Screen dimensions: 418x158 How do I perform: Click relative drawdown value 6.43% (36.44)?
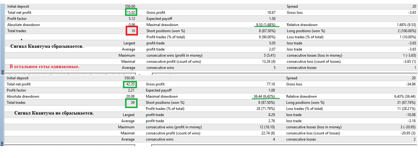coord(405,96)
